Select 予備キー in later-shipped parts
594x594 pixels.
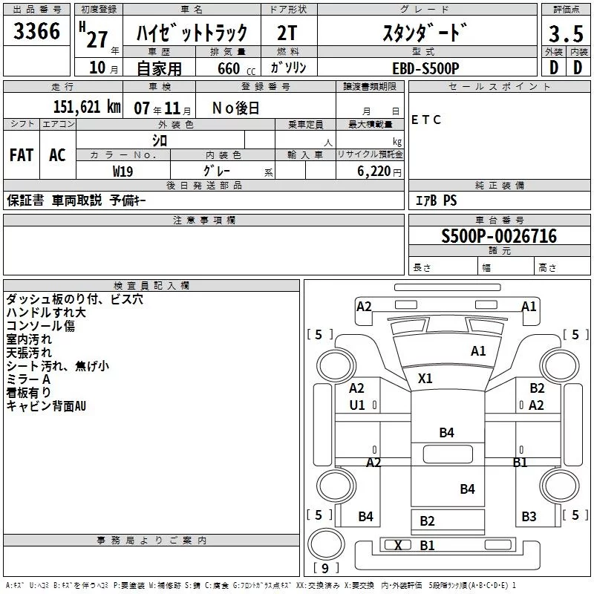[x=128, y=200]
